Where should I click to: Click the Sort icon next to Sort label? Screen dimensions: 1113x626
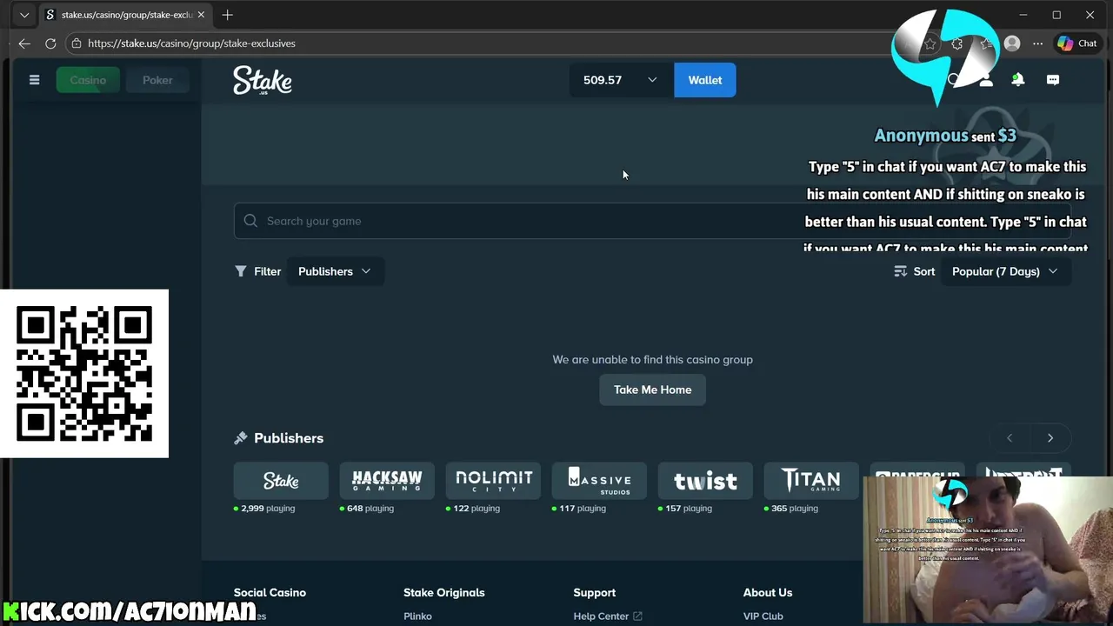(901, 271)
